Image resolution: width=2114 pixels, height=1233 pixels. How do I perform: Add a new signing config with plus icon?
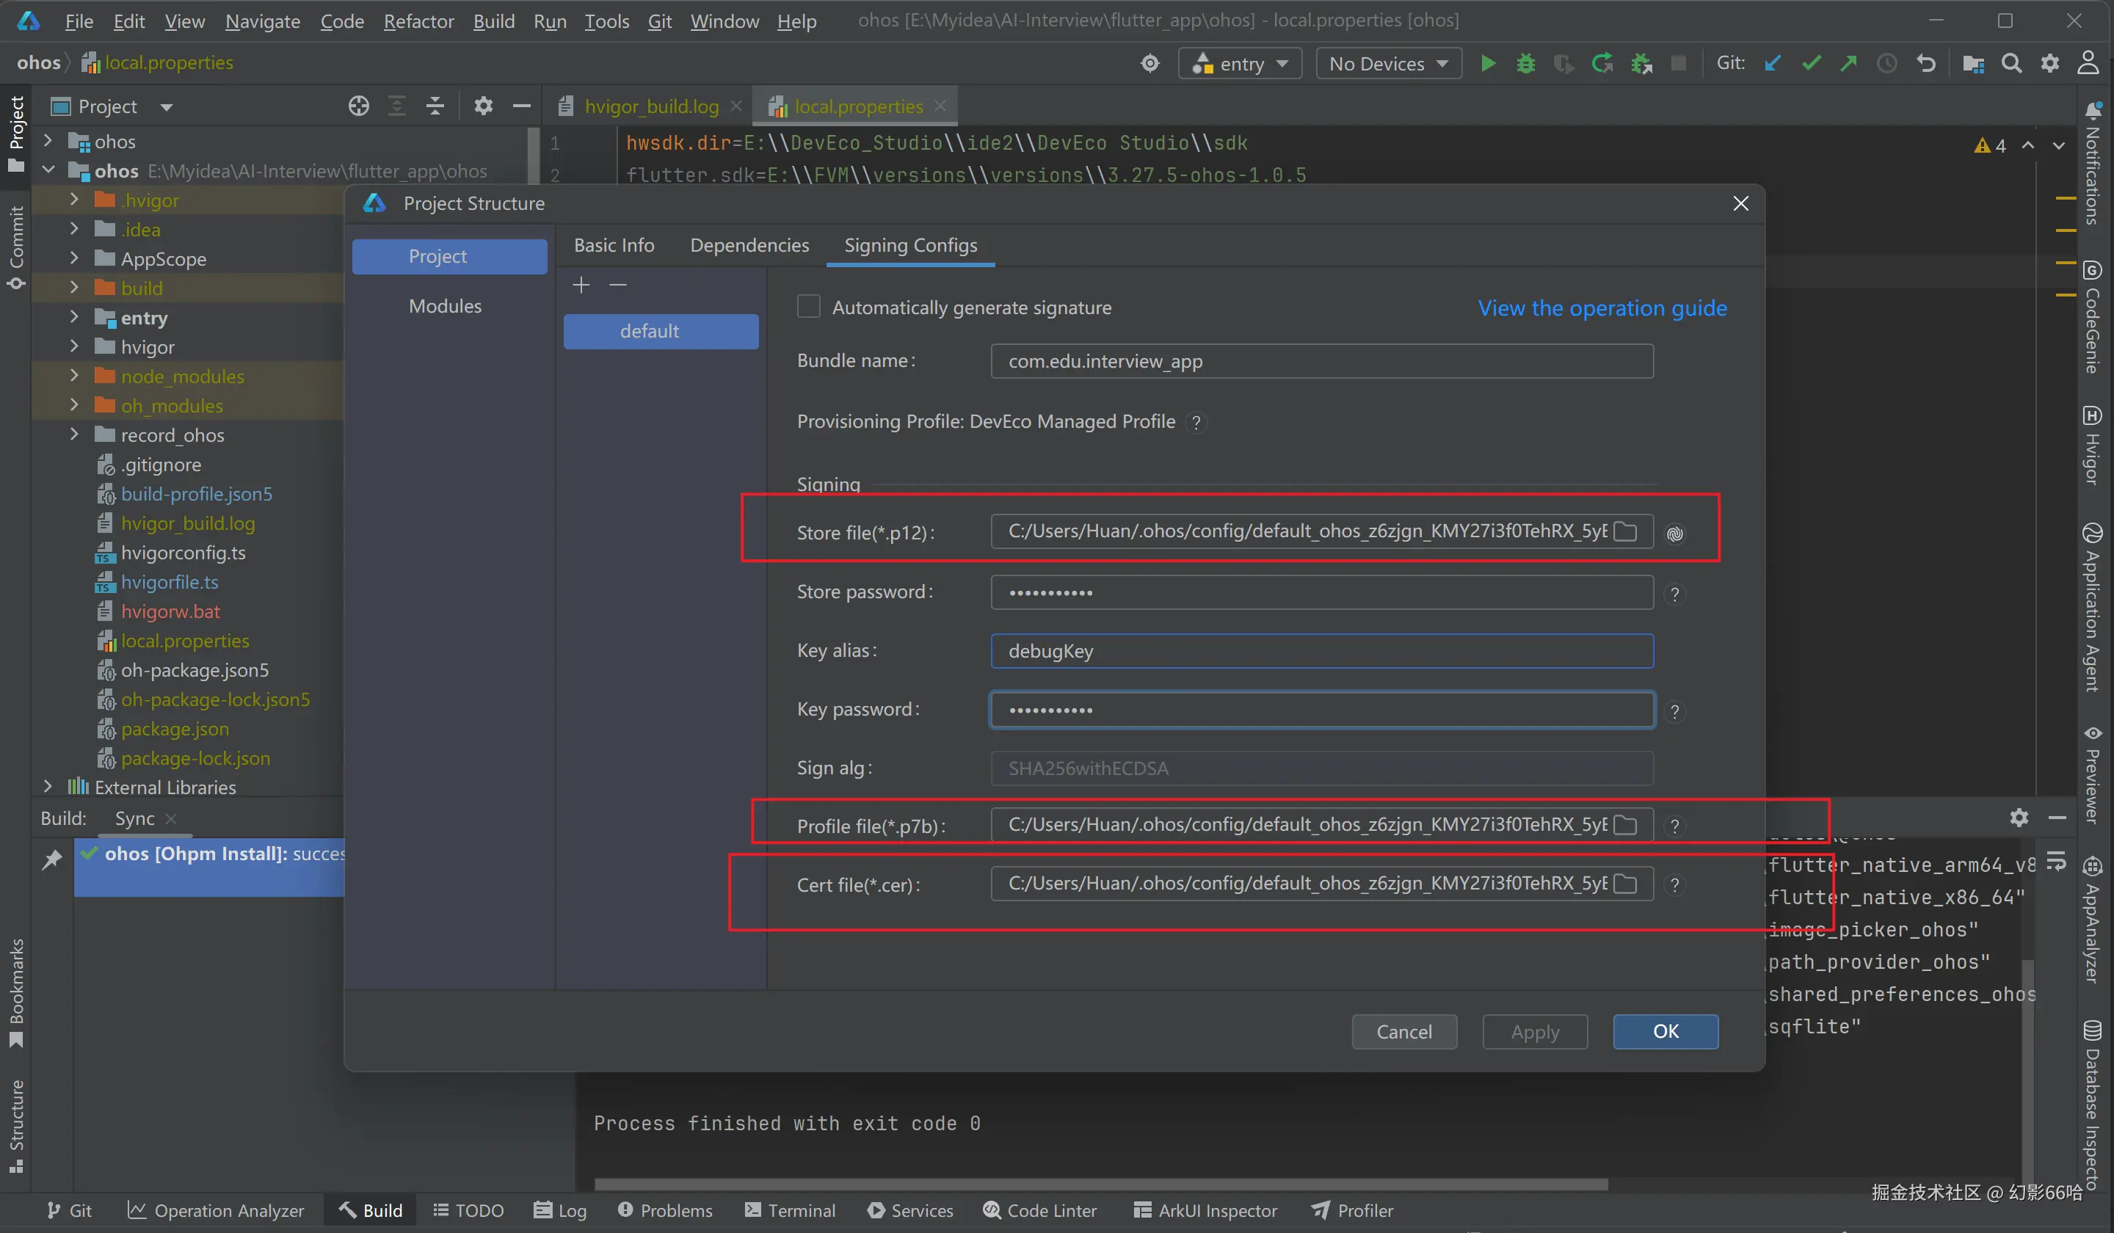(581, 285)
